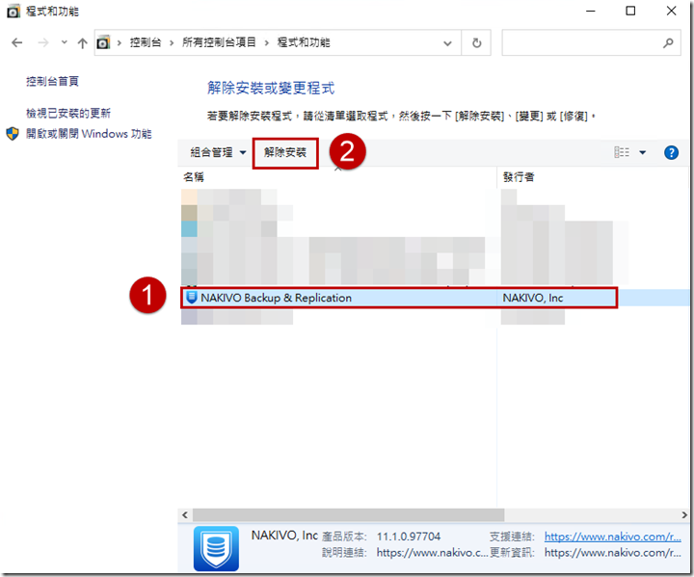Open 控制台首頁 link
Viewport: 694px width, 577px height.
[x=52, y=82]
